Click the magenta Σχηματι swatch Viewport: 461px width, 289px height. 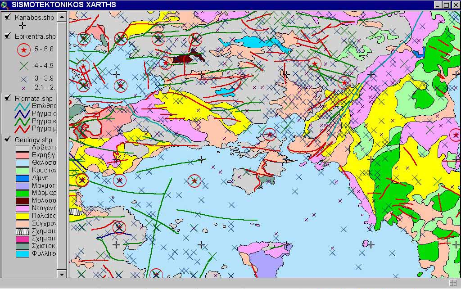click(23, 239)
